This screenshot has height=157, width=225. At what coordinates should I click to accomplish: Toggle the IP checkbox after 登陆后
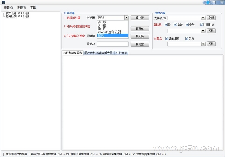166,25
